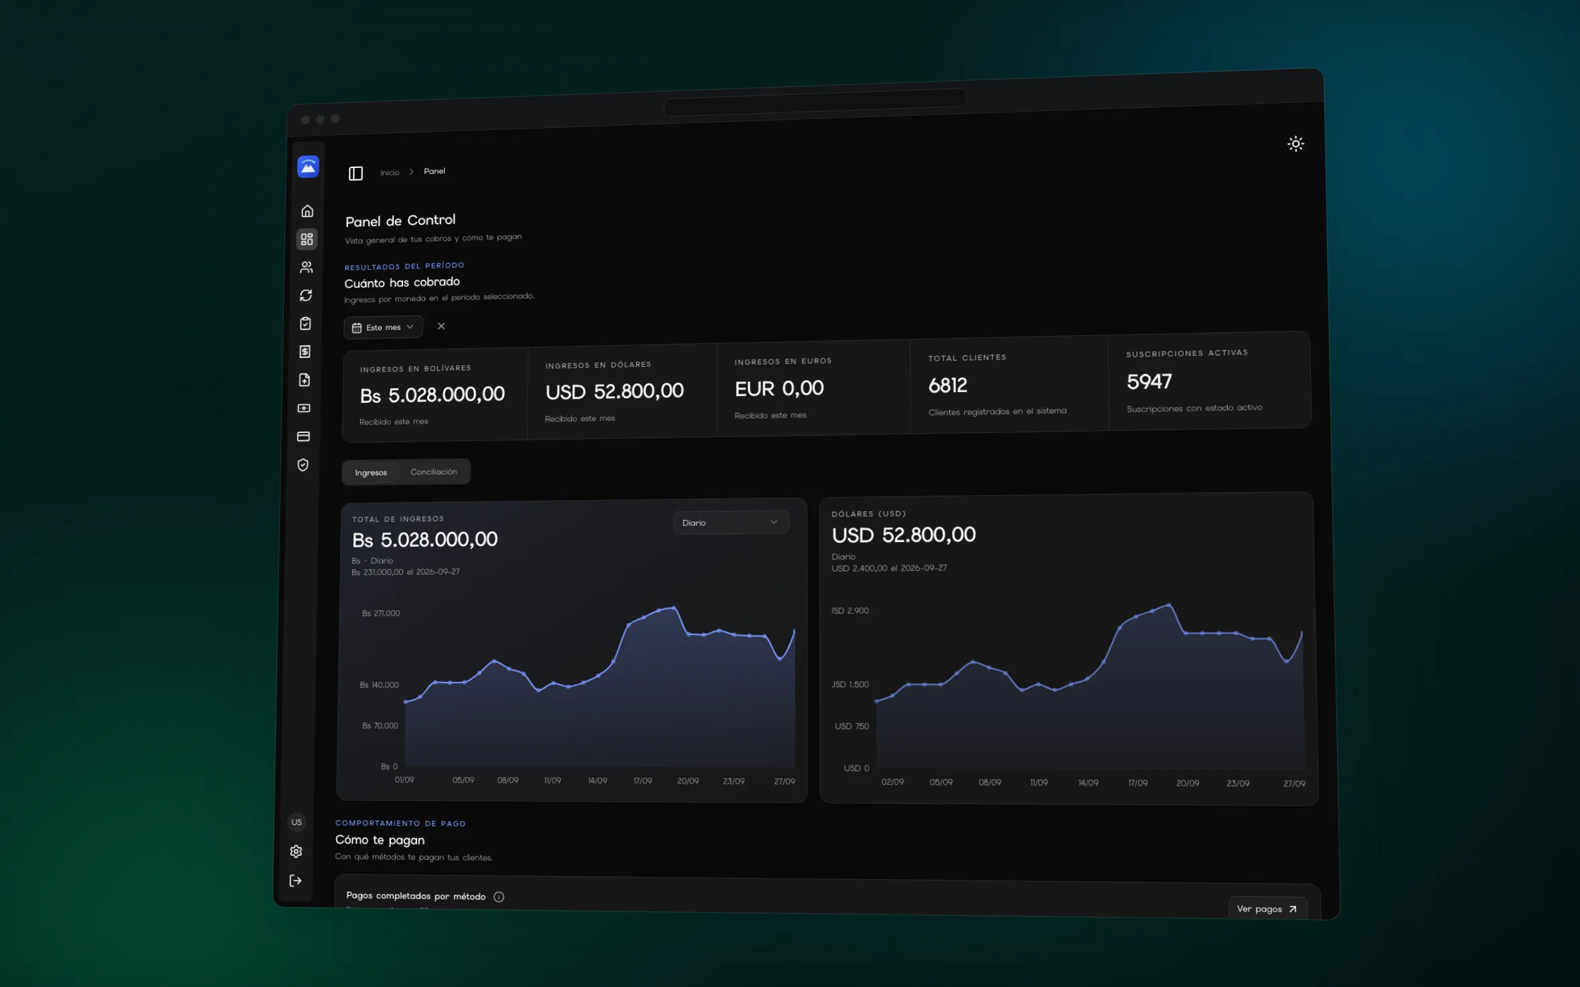
Task: Click the Suscripciones Activas value 5947
Action: coord(1150,381)
